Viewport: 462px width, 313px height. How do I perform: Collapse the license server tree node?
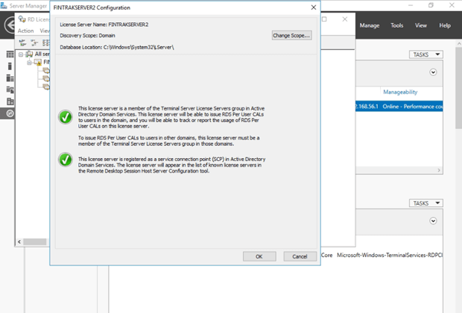click(29, 63)
